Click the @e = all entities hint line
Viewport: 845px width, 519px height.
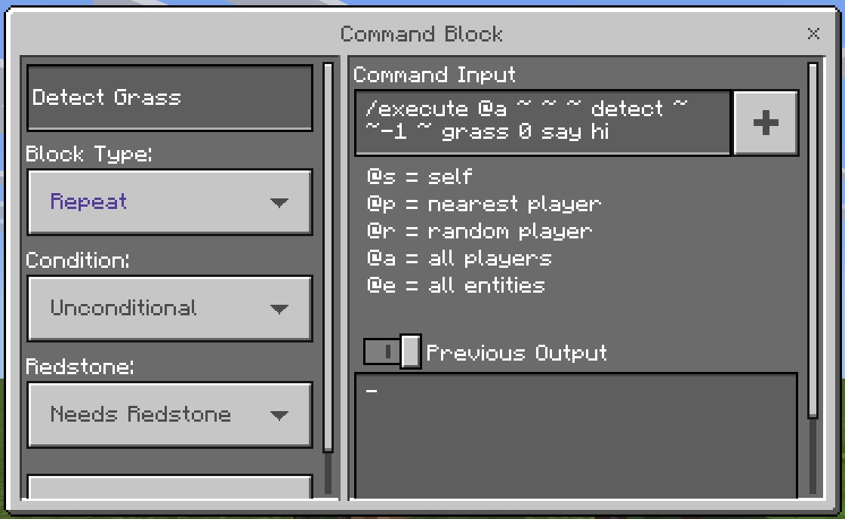[456, 285]
